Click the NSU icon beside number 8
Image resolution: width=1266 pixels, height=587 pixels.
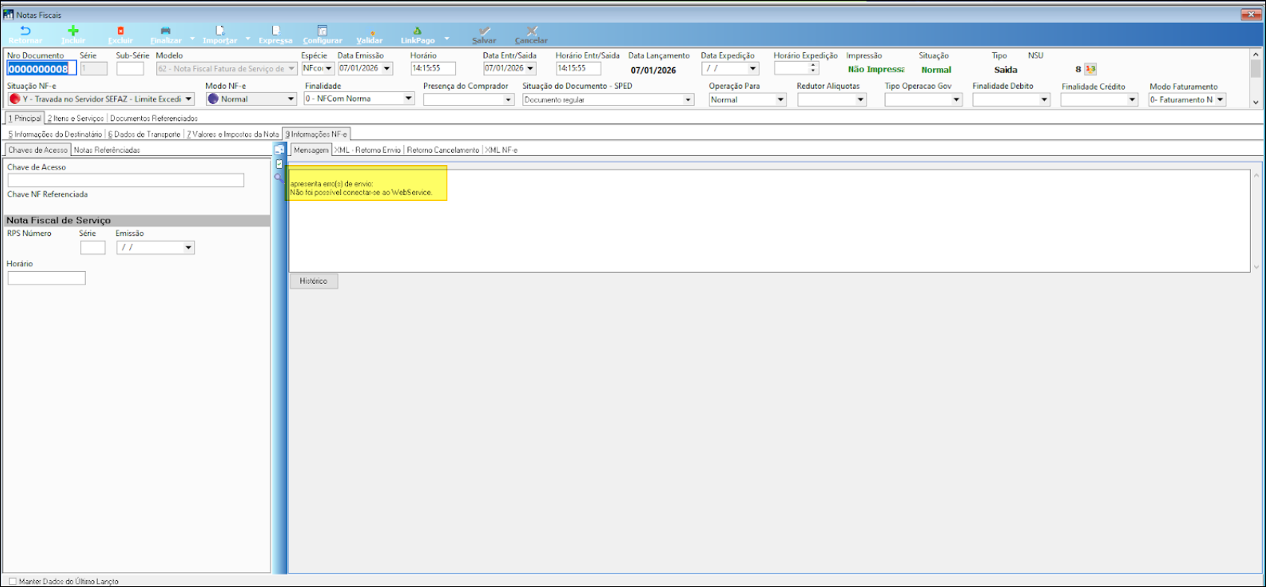coord(1090,69)
